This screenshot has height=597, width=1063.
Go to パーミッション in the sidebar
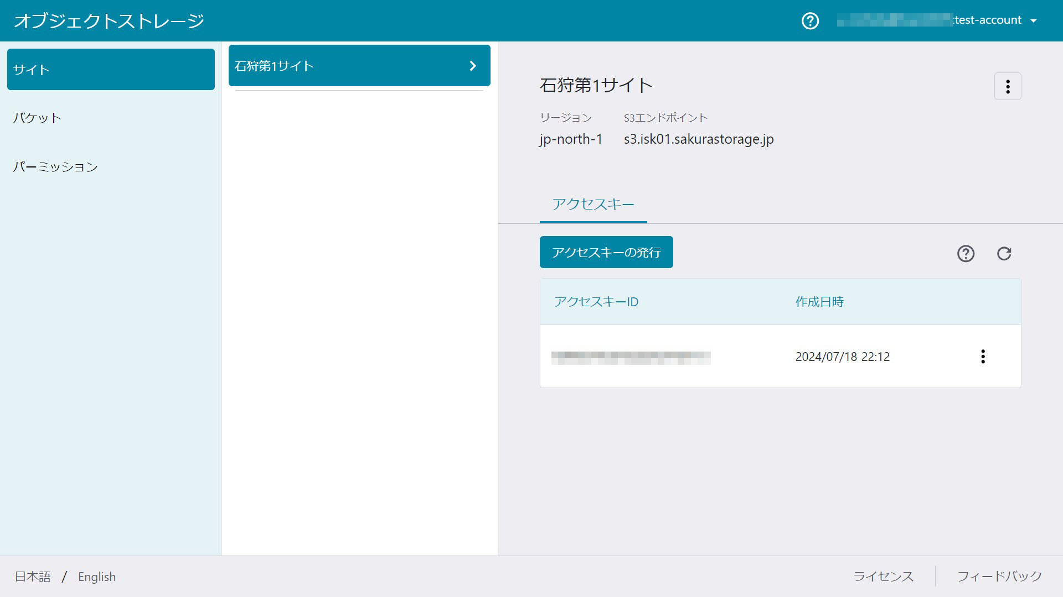tap(55, 166)
